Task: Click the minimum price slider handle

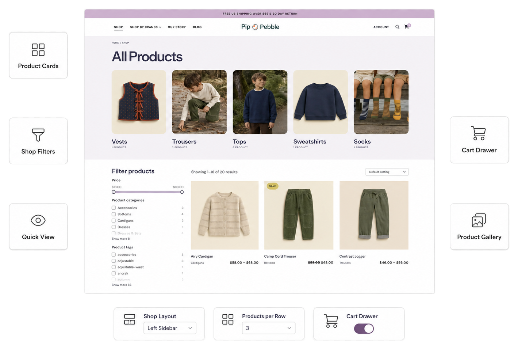Action: point(114,192)
